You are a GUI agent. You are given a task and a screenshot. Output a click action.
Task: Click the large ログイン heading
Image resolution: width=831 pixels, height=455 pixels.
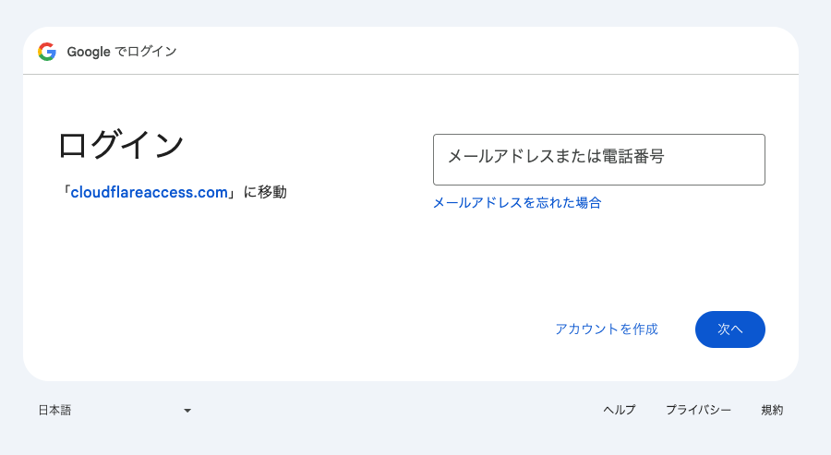click(x=121, y=145)
